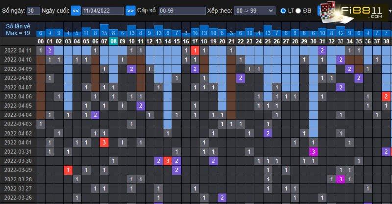Open the Xếp theo sorting dropdown

coord(254,11)
